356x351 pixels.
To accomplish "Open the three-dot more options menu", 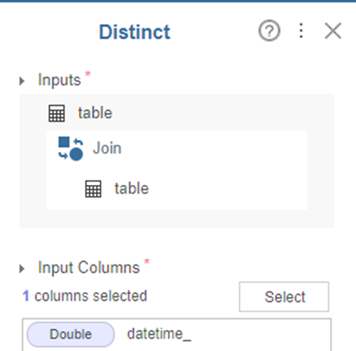I will 301,30.
